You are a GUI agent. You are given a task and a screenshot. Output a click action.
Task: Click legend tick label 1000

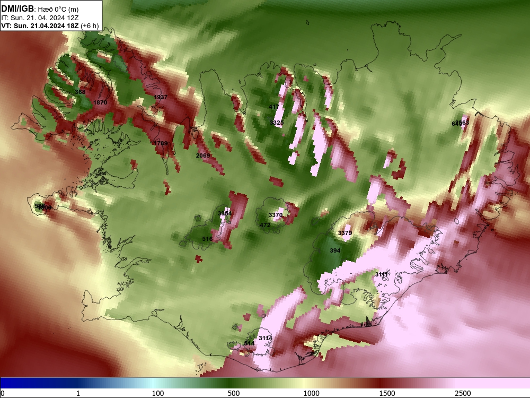311,393
